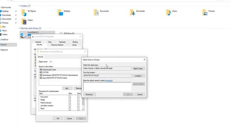Select the DVD Drive (D:) icon
Screen dimensions: 231x130
click(x=61, y=33)
